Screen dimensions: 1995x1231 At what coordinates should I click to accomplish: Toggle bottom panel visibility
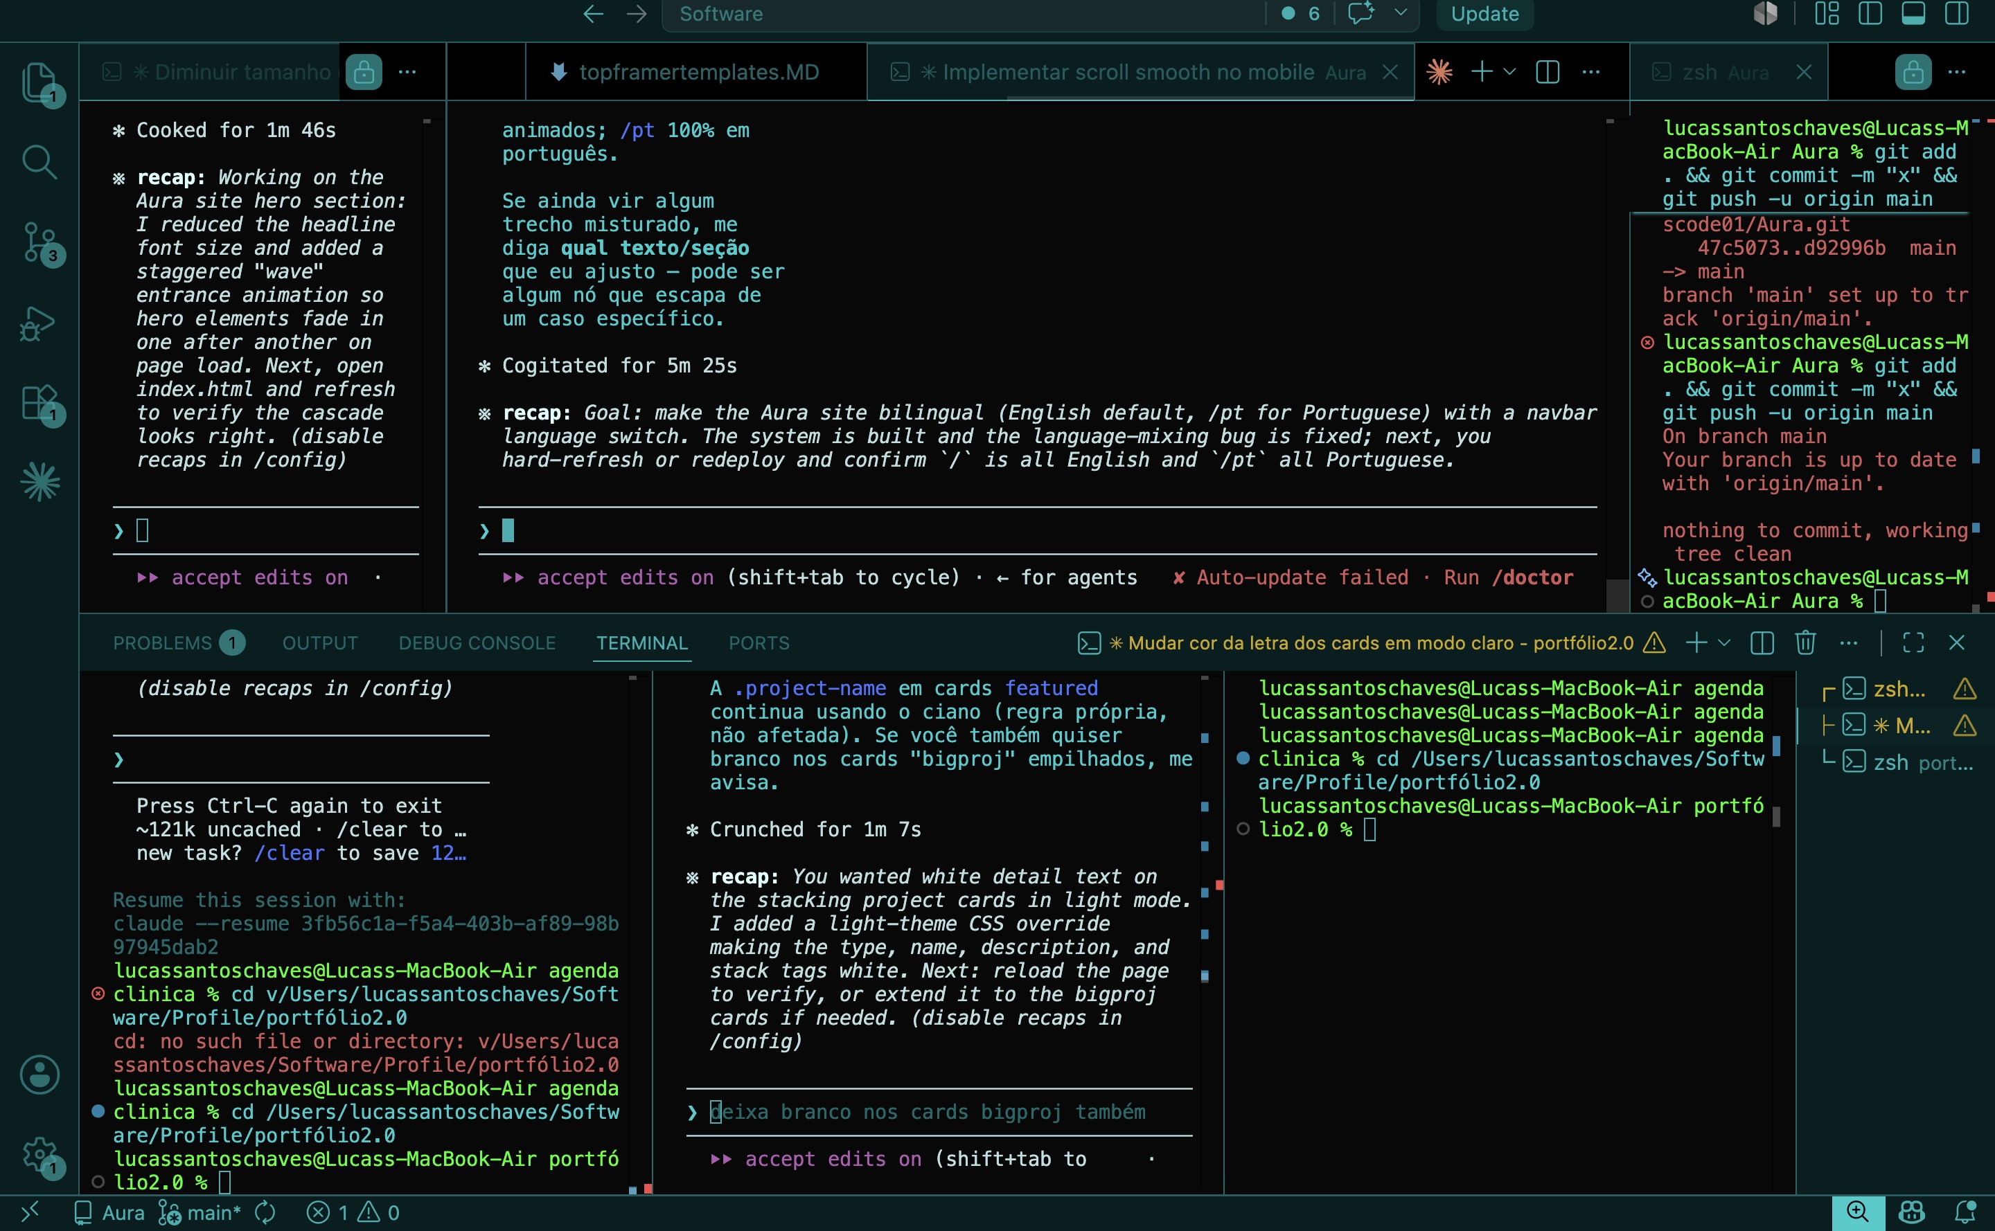[x=1913, y=14]
